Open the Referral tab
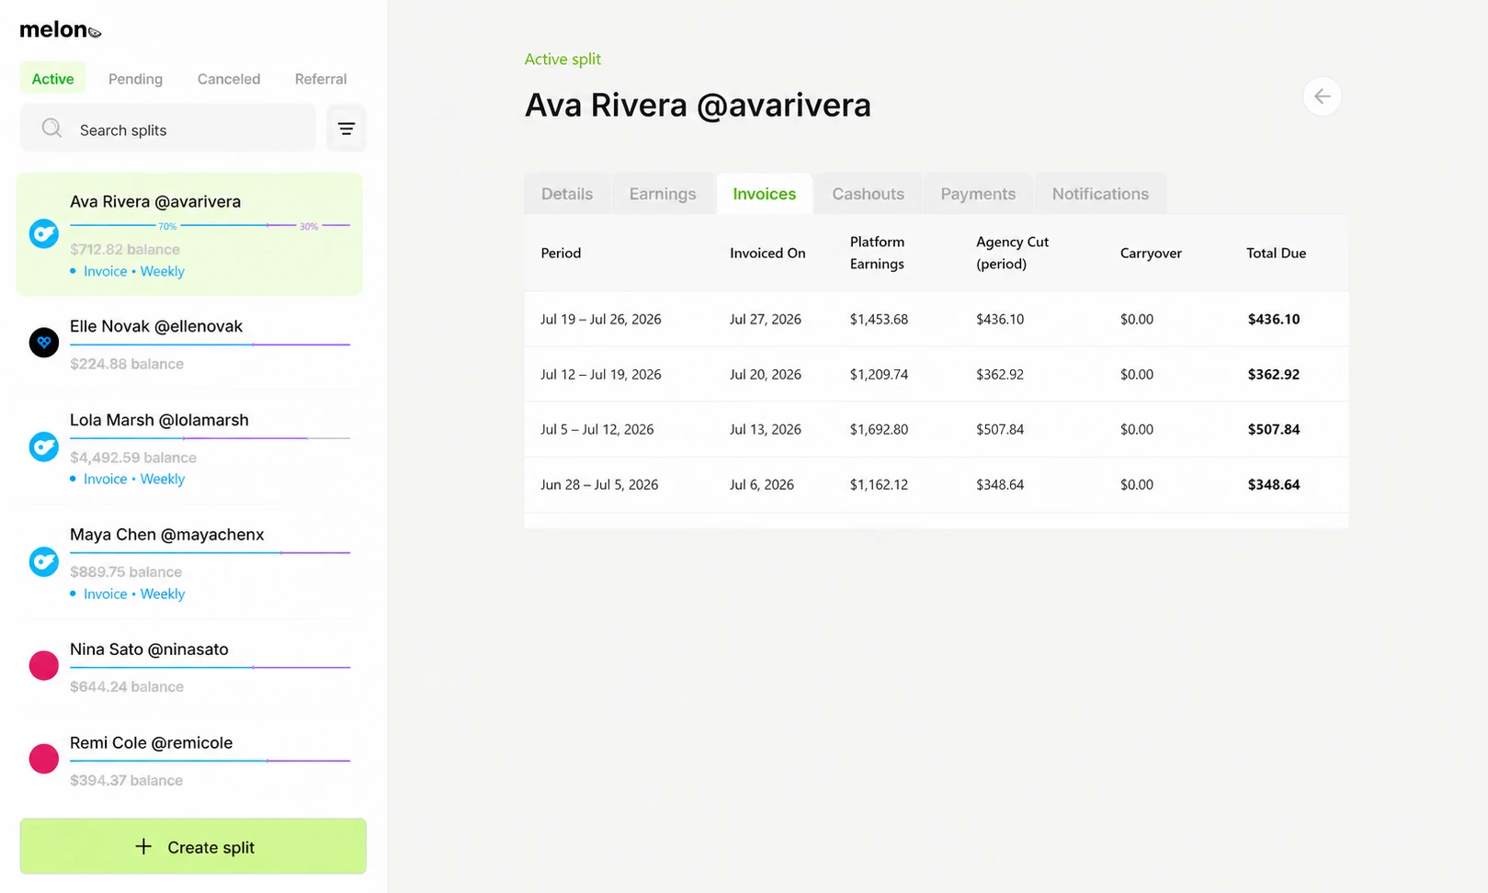 (x=321, y=78)
